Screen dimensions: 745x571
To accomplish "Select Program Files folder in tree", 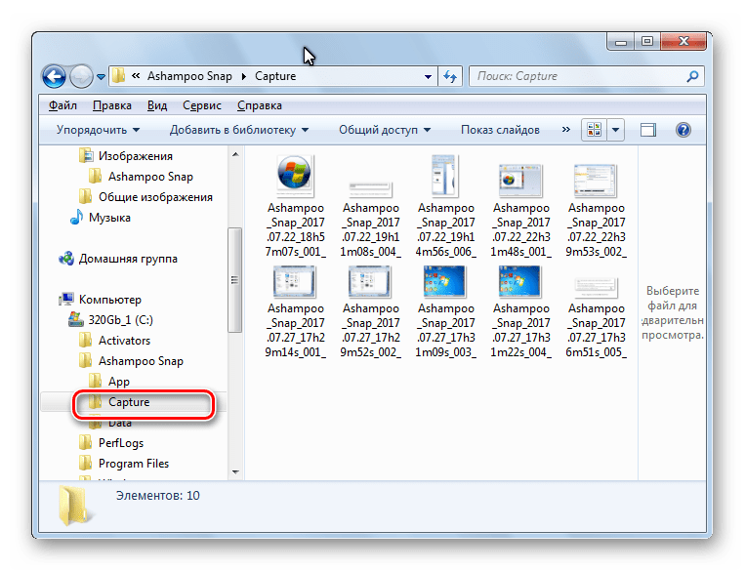I will tap(134, 464).
